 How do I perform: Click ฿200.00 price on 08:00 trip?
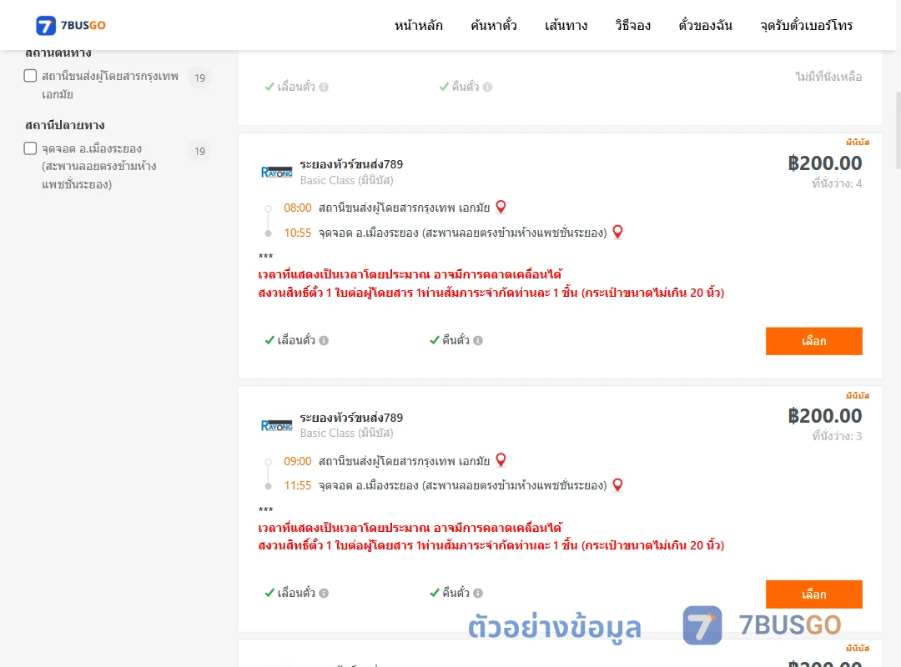click(825, 163)
